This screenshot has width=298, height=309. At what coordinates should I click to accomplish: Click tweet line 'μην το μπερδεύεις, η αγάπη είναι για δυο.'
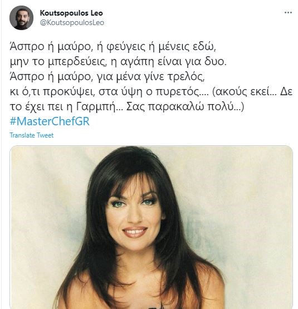tap(118, 62)
